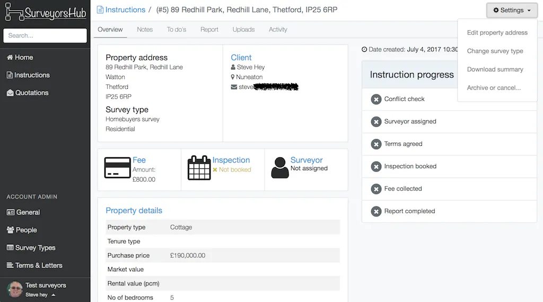Open Quotations in the sidebar
The image size is (543, 302).
click(31, 93)
